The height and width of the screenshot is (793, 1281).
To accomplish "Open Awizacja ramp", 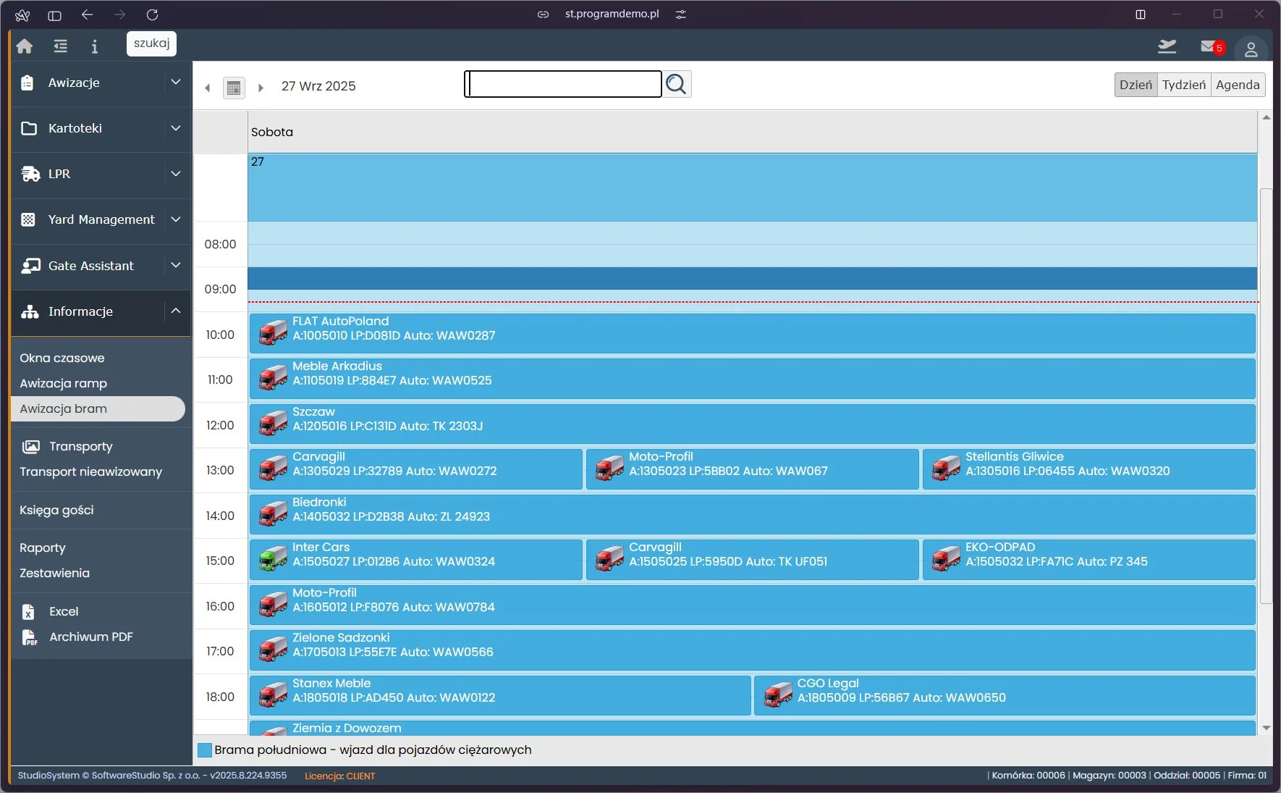I will click(64, 383).
